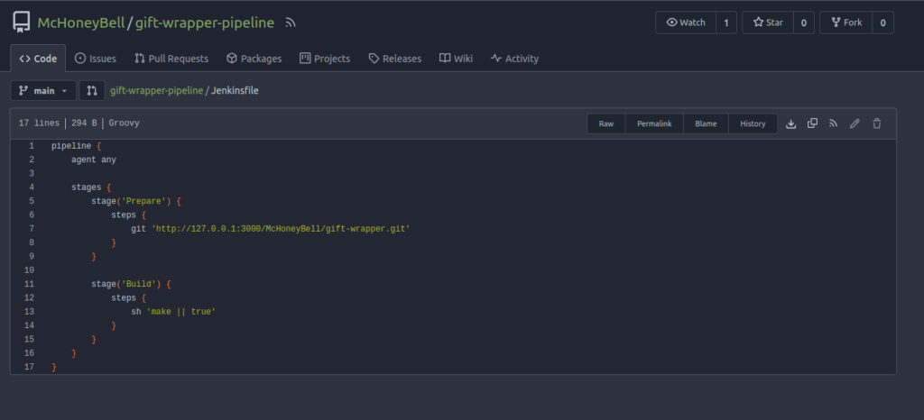
Task: Open the repository RSS feed icon
Action: tap(290, 23)
